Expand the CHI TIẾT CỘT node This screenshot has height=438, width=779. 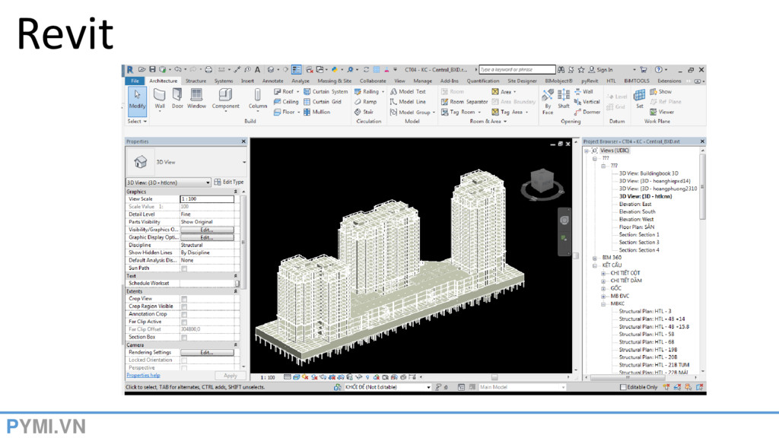click(x=603, y=273)
